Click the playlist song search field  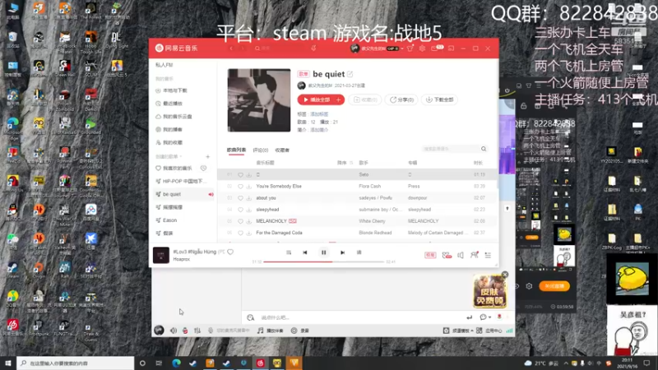pyautogui.click(x=450, y=149)
